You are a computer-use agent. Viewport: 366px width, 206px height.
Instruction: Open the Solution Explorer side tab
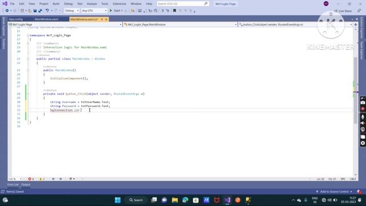(362, 27)
